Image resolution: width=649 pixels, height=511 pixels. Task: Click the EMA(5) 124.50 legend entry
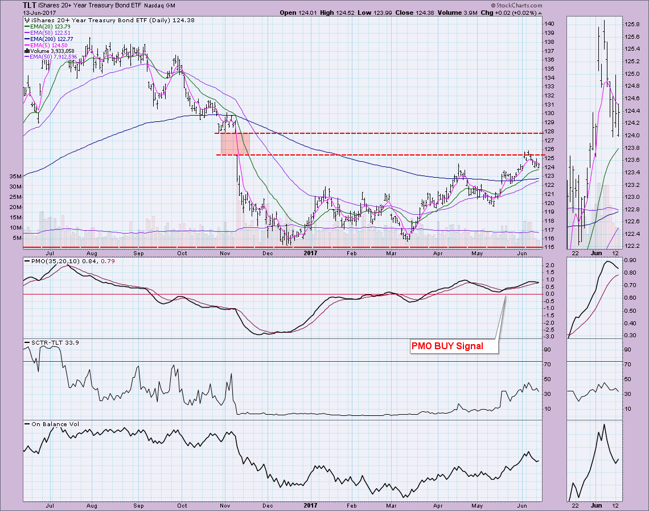click(46, 45)
